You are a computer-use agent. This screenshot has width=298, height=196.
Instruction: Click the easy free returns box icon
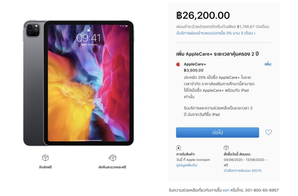pos(112,158)
